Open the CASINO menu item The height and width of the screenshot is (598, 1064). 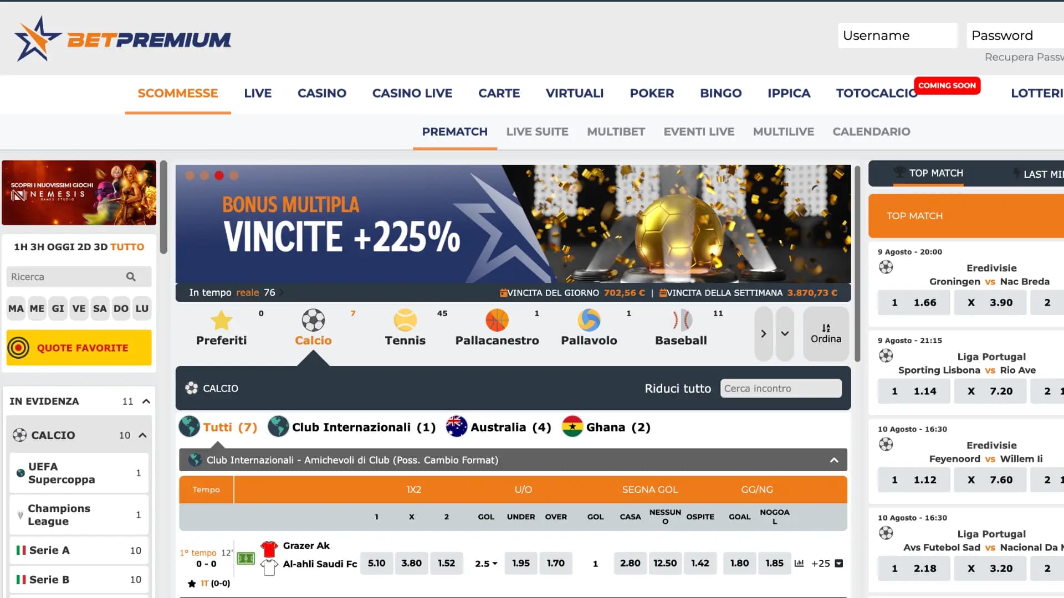(x=321, y=93)
